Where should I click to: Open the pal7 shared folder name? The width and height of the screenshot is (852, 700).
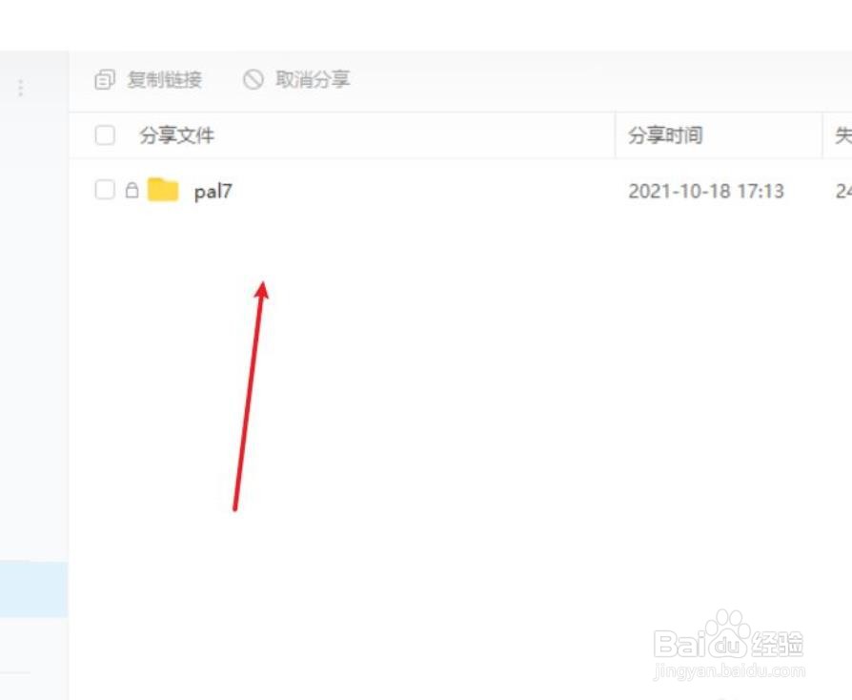213,192
